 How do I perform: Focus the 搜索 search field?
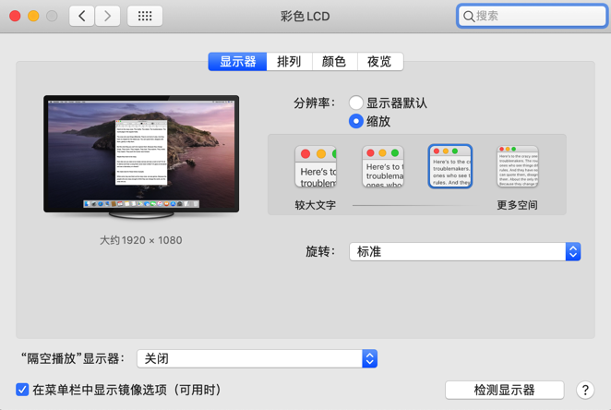click(532, 16)
